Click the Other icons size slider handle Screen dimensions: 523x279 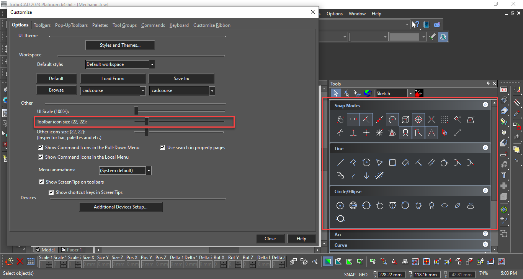click(x=146, y=132)
